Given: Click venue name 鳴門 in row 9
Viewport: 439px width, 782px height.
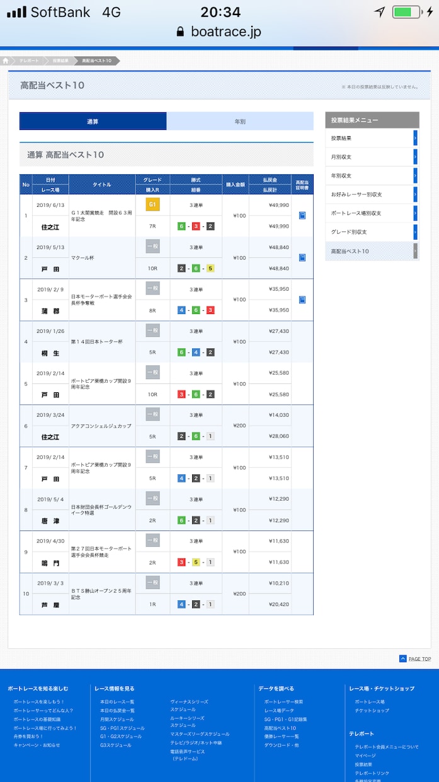Looking at the screenshot, I should (x=50, y=563).
